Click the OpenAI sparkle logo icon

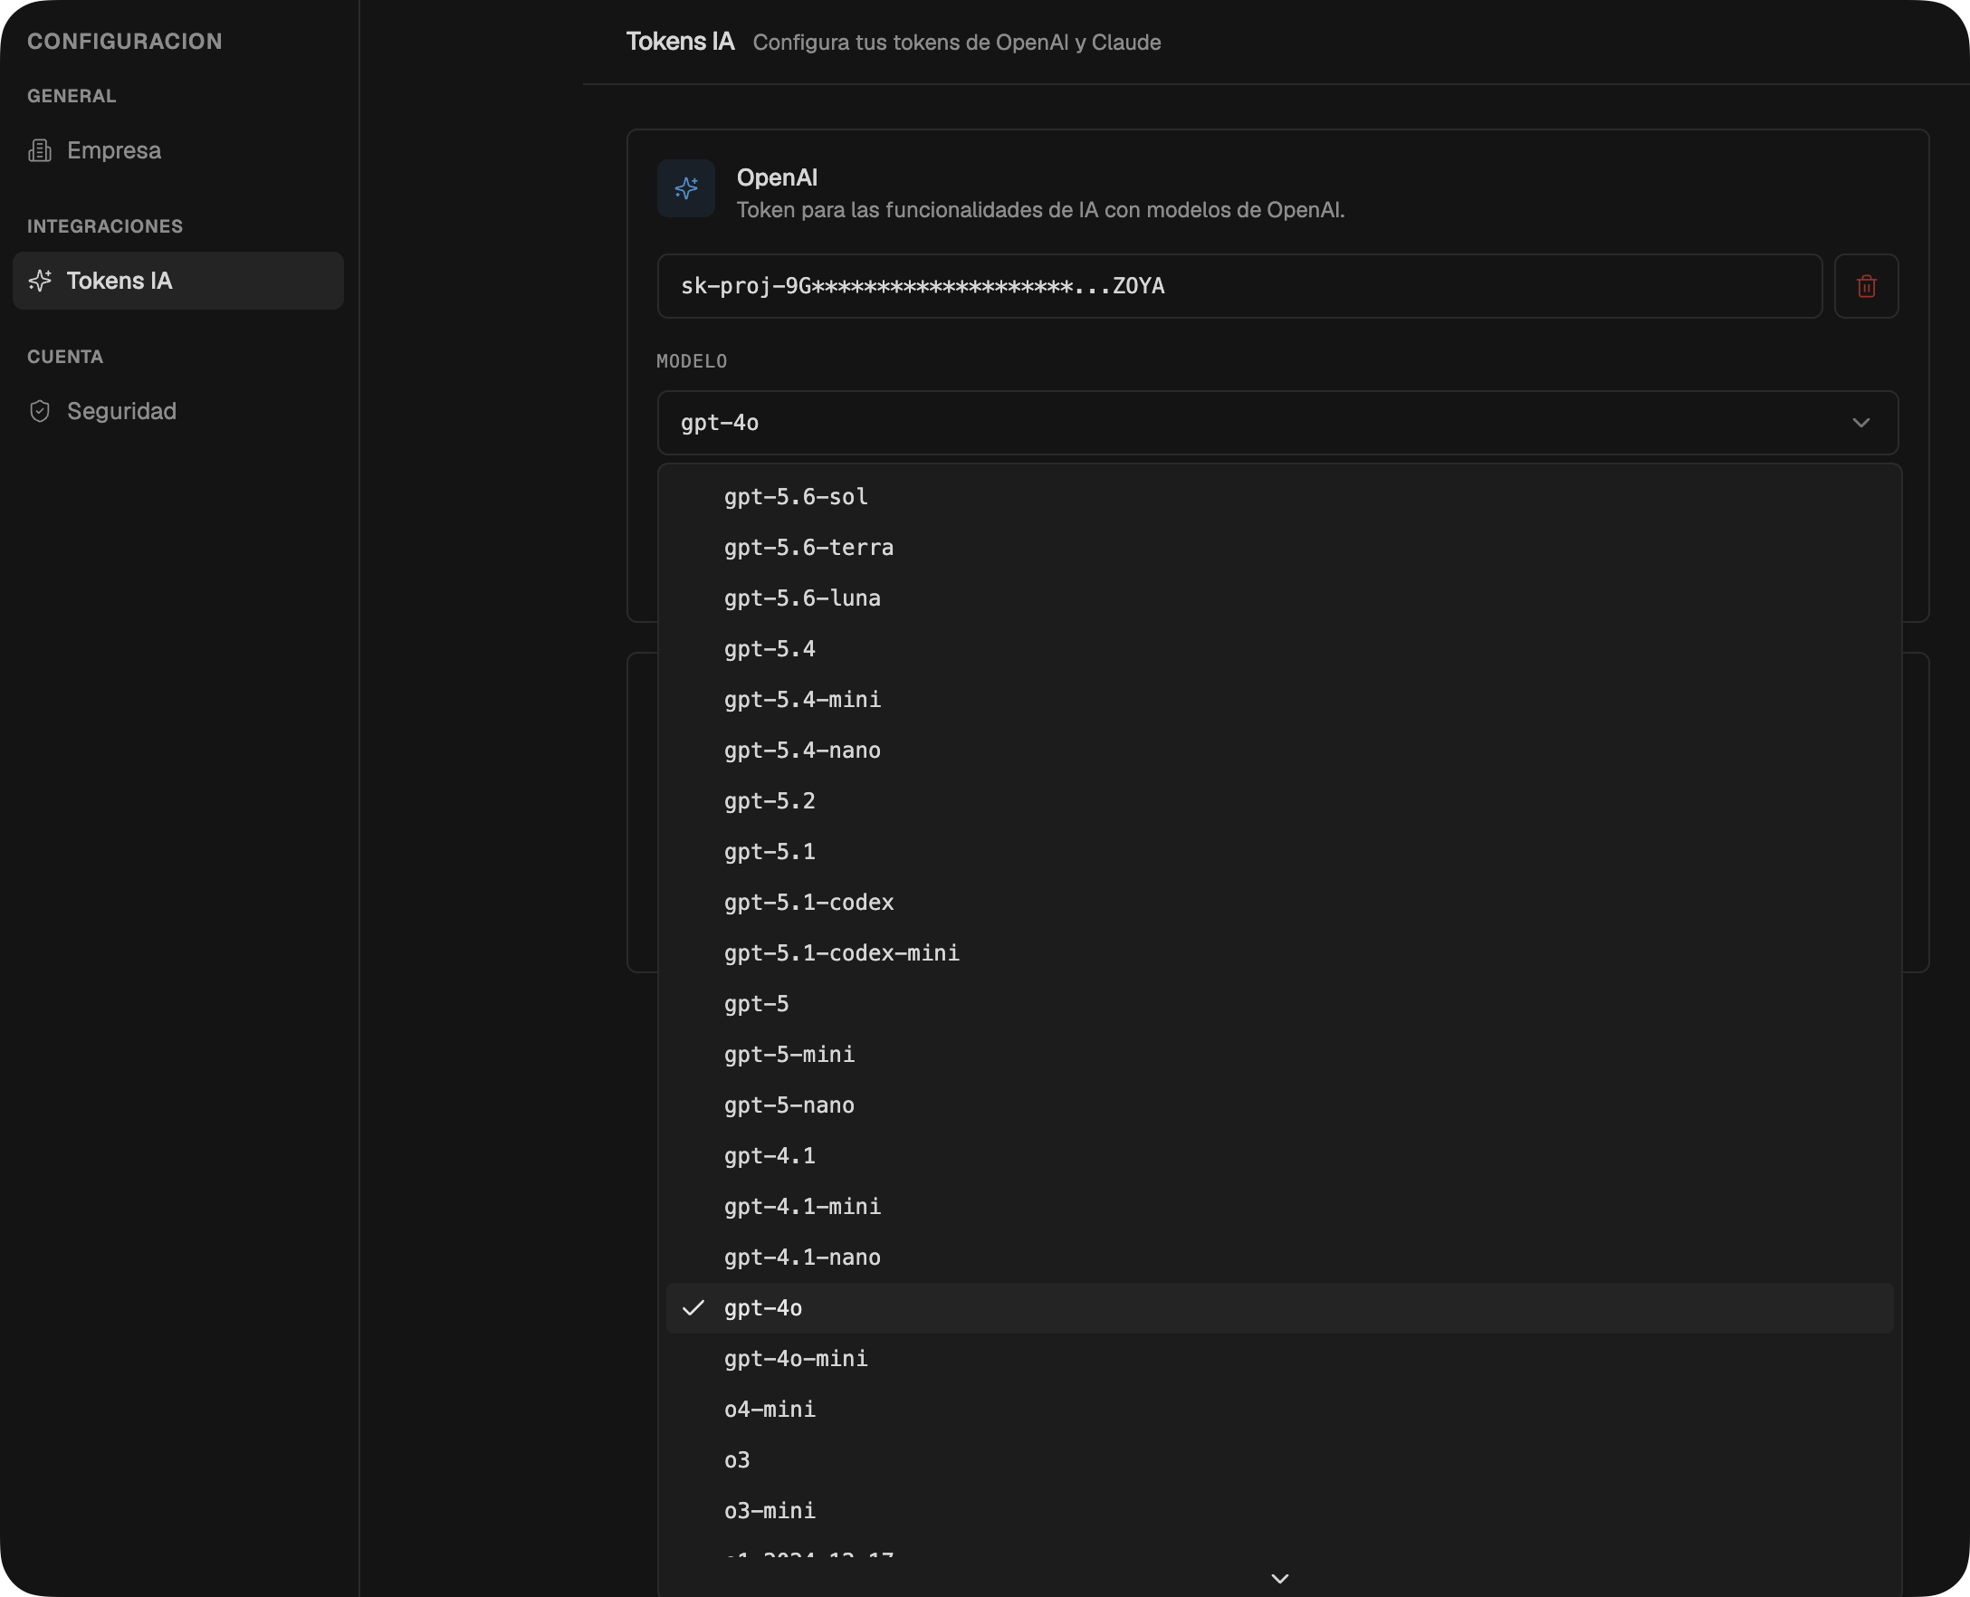tap(686, 188)
